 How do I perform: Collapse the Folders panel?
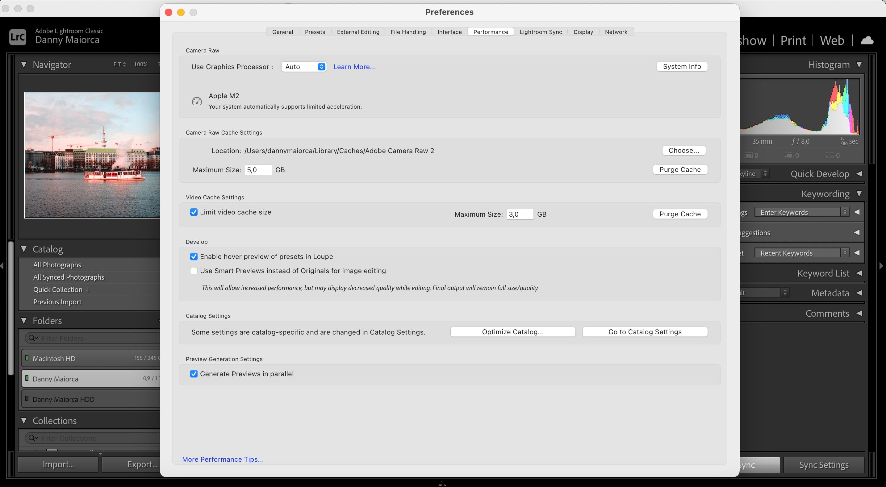24,320
